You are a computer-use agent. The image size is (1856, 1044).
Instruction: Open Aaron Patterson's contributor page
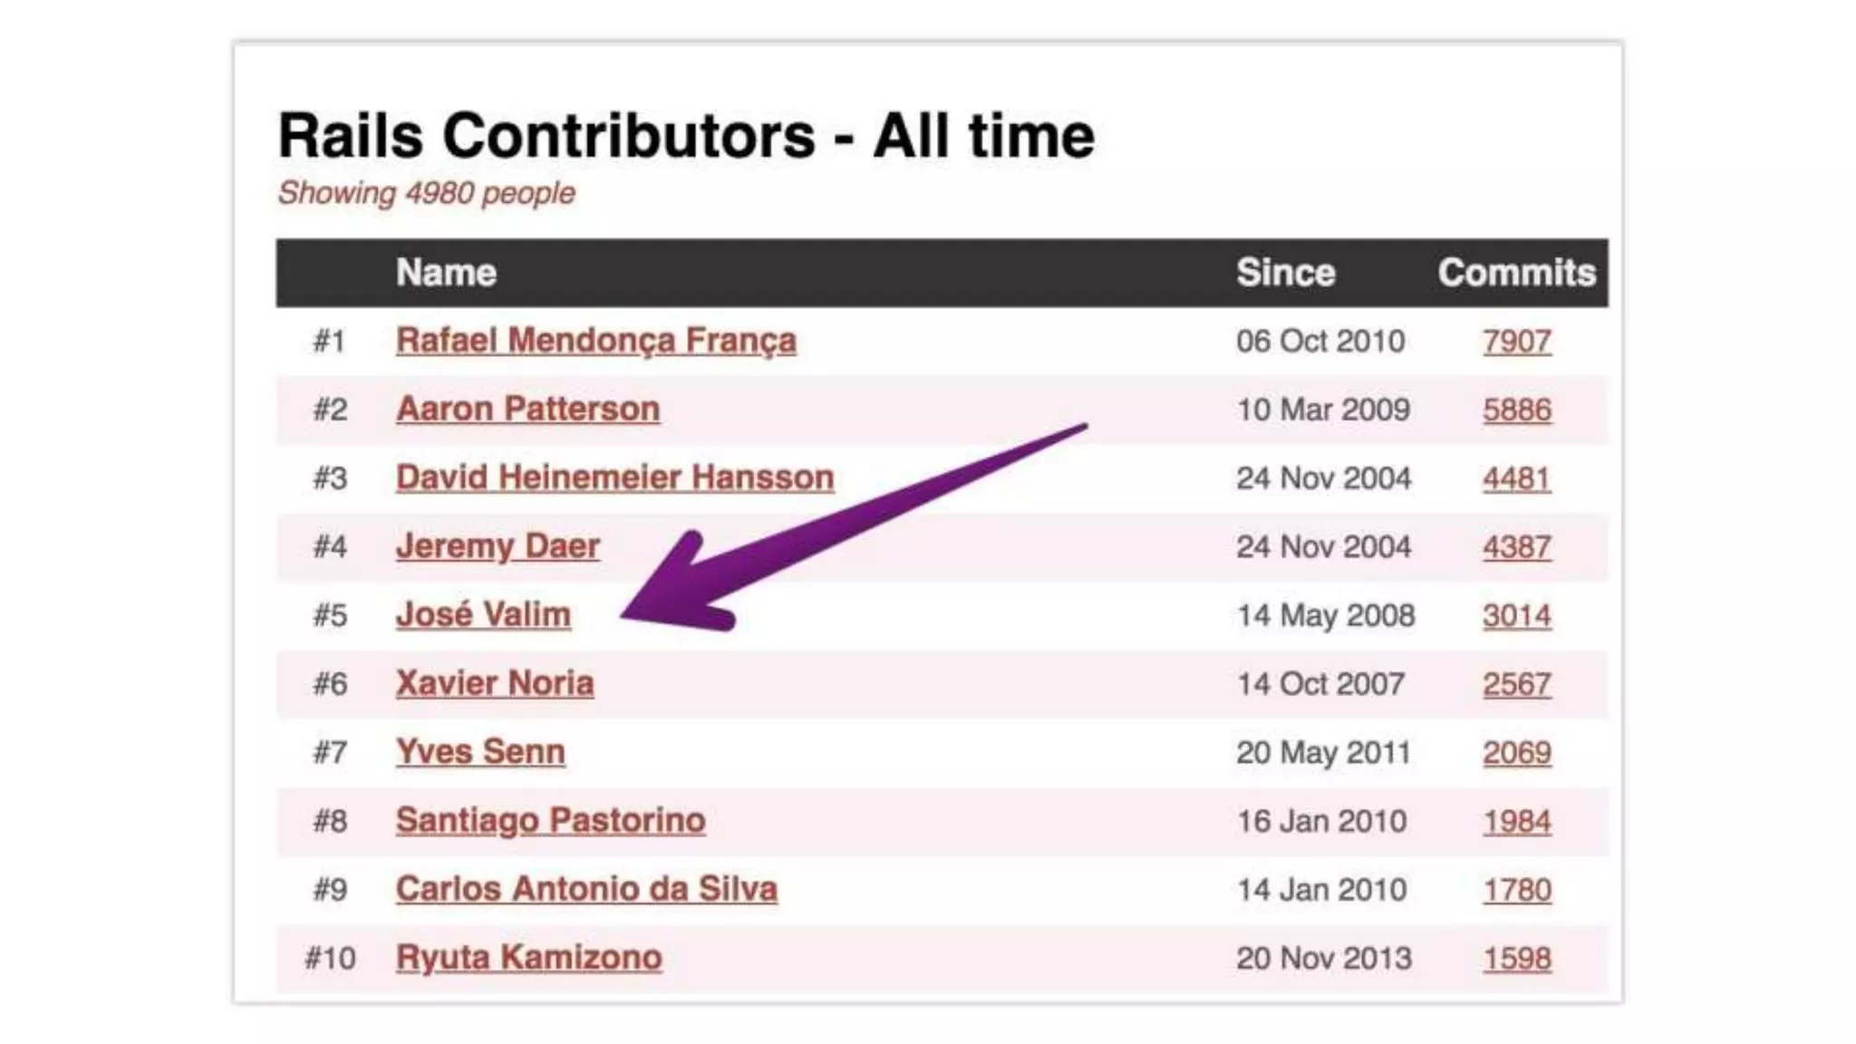coord(527,410)
